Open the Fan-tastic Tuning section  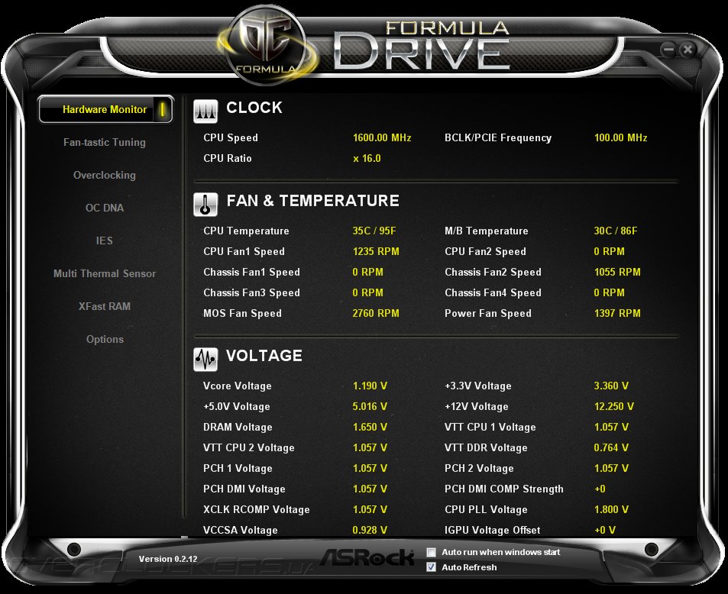[x=105, y=143]
